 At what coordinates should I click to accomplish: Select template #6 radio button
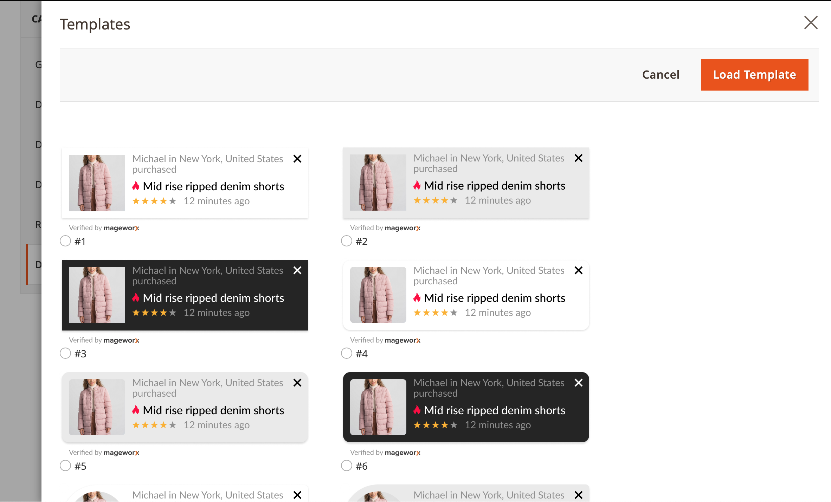(x=347, y=466)
